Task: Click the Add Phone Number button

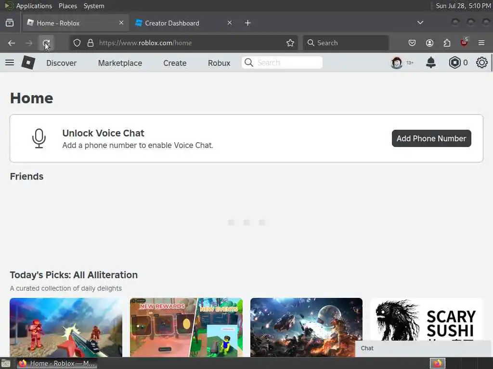Action: (431, 138)
